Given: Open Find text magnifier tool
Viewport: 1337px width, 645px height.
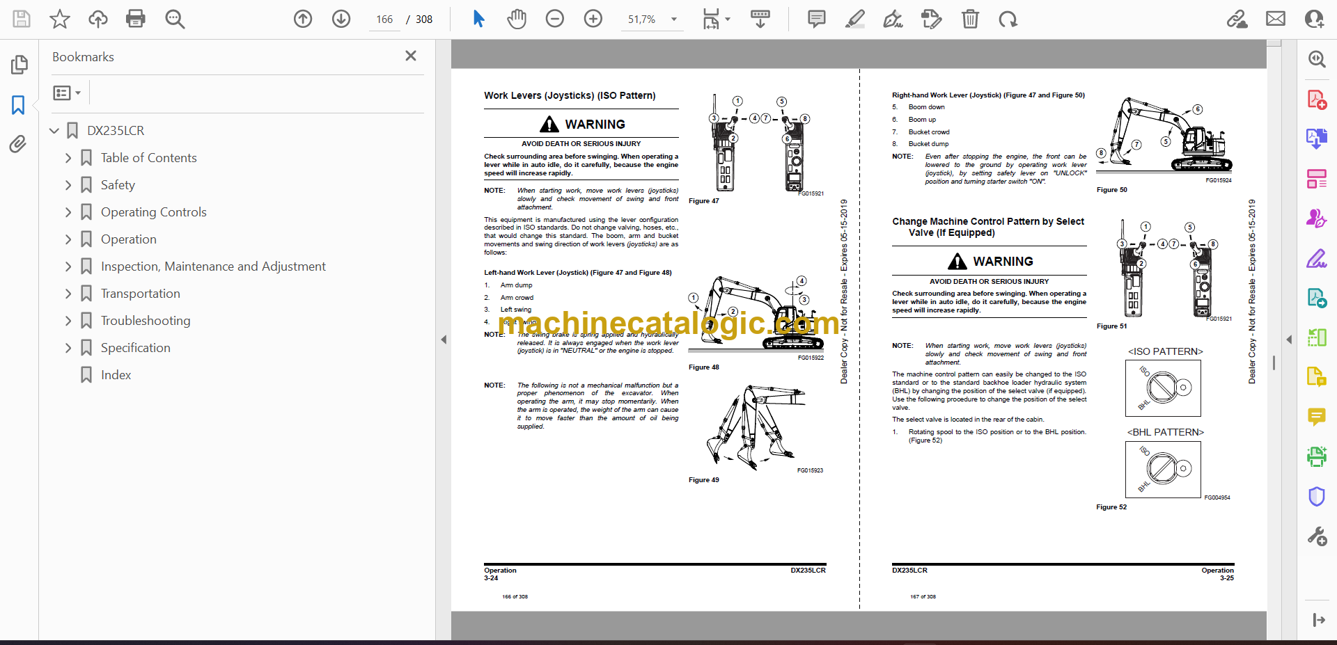Looking at the screenshot, I should click(175, 19).
